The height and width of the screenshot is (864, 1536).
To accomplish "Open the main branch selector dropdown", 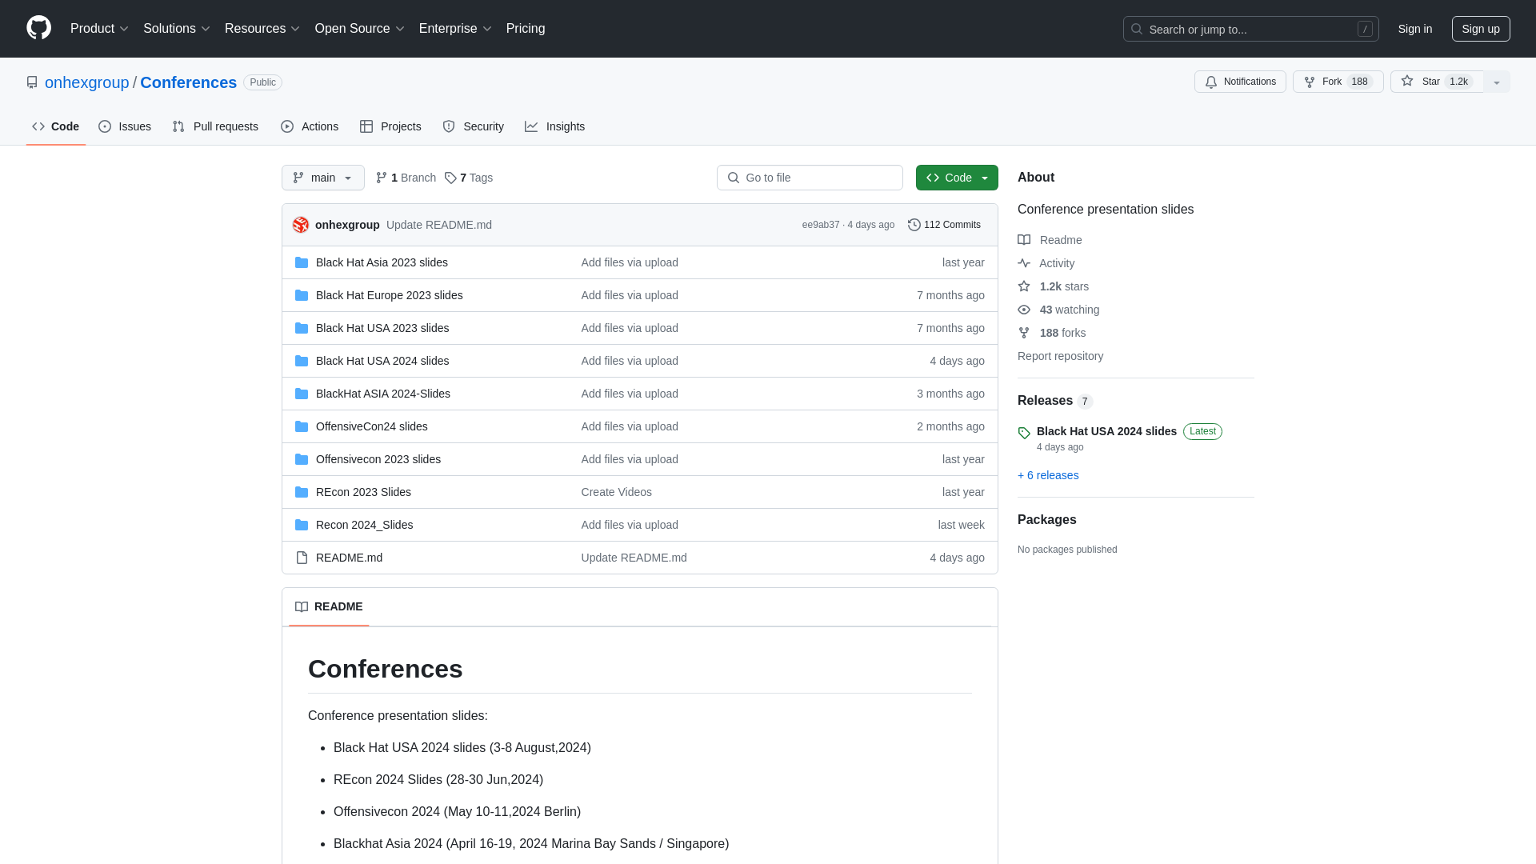I will pos(323,178).
